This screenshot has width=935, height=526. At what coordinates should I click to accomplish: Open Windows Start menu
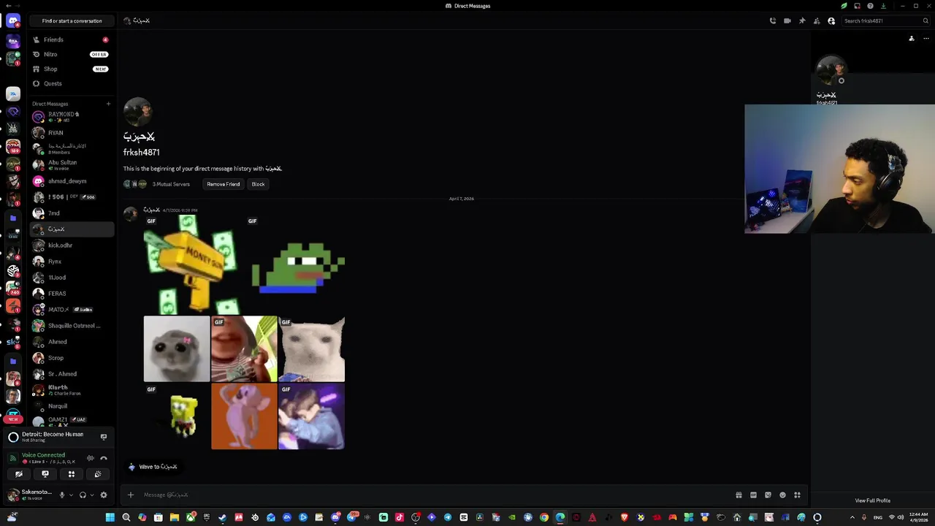pos(110,517)
